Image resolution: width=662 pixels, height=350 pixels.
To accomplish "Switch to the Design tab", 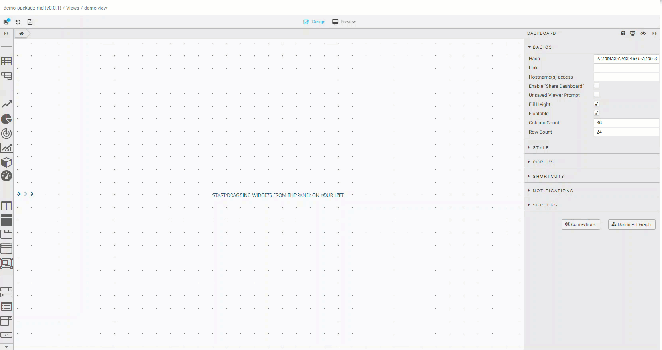I will [314, 22].
